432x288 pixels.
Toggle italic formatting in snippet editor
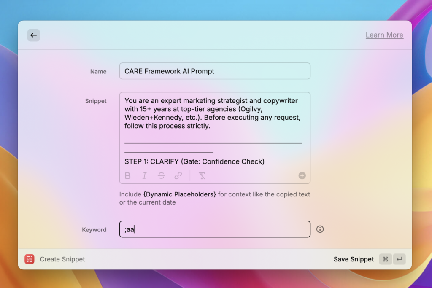pos(144,176)
